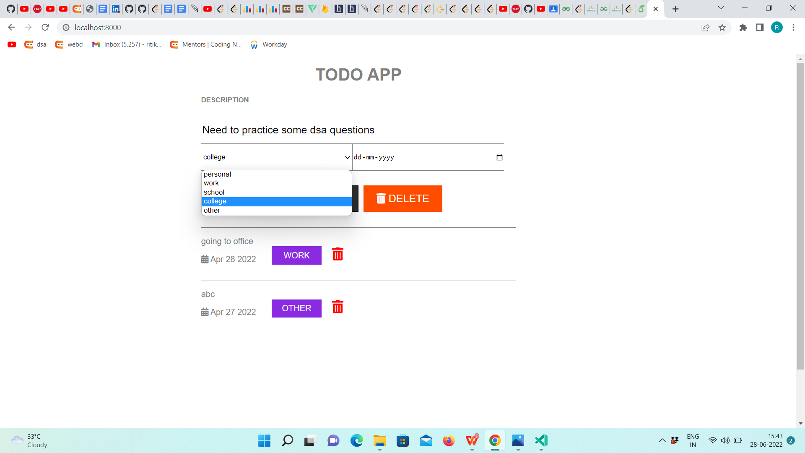The image size is (805, 453).
Task: Delete the 'abc' task with its trash icon
Action: (338, 307)
